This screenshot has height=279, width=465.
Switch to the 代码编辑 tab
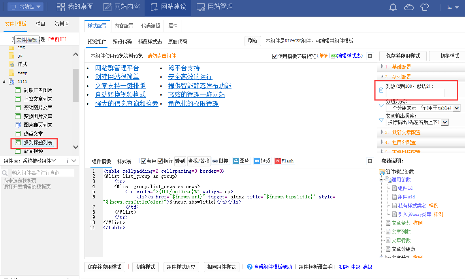(x=151, y=26)
